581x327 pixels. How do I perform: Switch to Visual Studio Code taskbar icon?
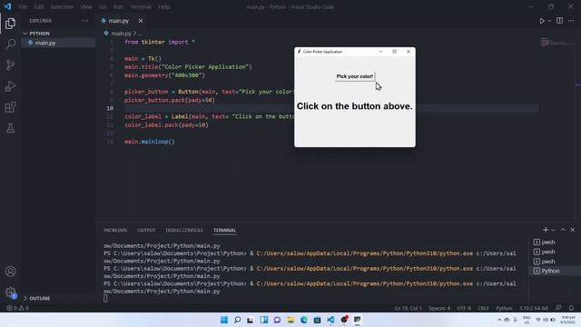[x=330, y=320]
